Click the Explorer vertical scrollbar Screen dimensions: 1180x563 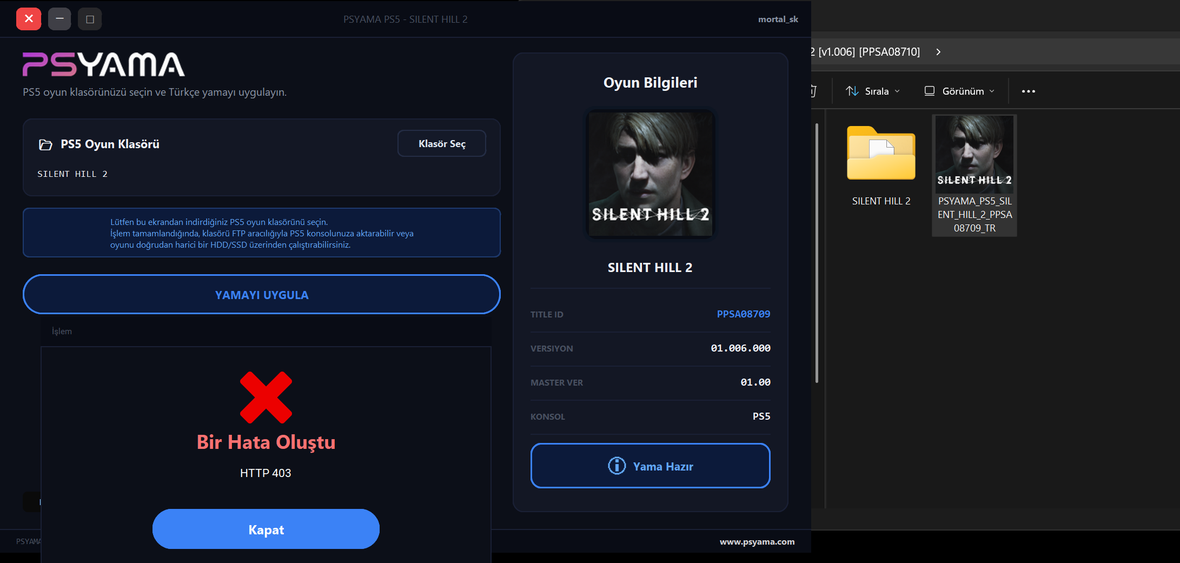[x=817, y=253]
